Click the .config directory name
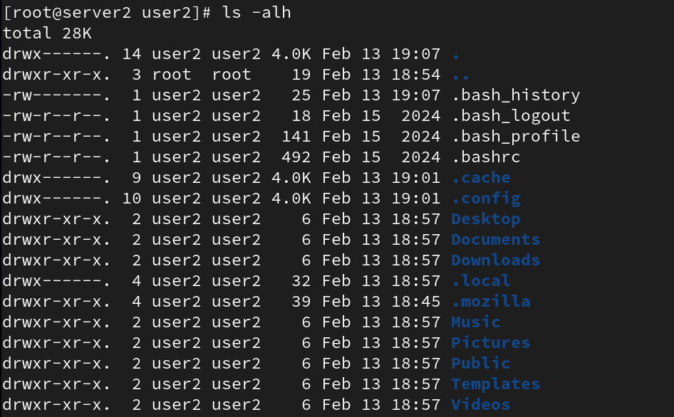This screenshot has height=417, width=674. pos(486,198)
